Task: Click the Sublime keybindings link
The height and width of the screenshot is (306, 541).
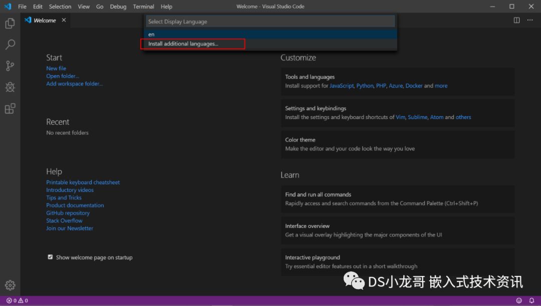Action: click(x=417, y=117)
